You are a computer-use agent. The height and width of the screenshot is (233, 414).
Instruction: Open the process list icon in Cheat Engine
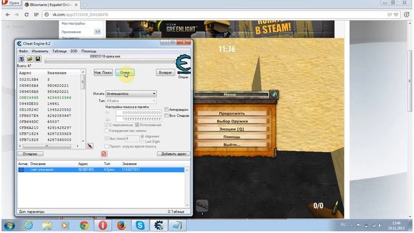pos(21,59)
